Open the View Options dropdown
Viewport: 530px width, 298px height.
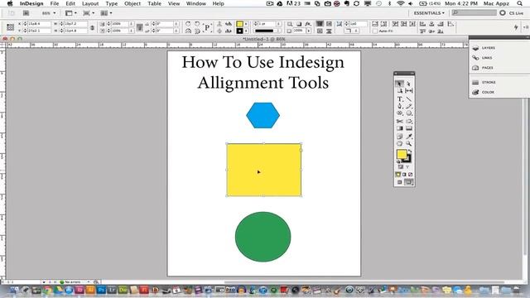pos(71,13)
